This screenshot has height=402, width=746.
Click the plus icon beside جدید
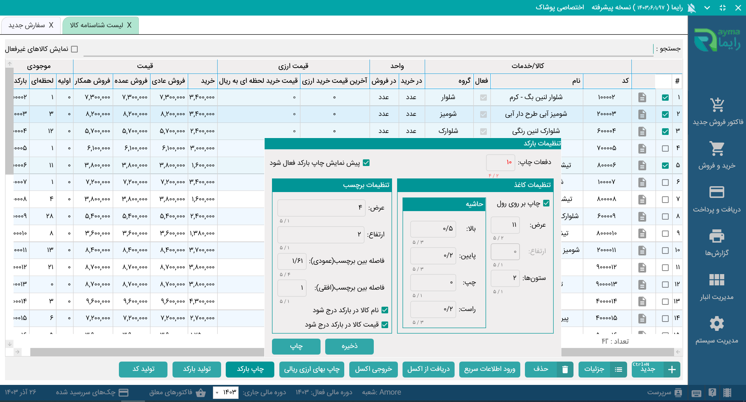672,369
